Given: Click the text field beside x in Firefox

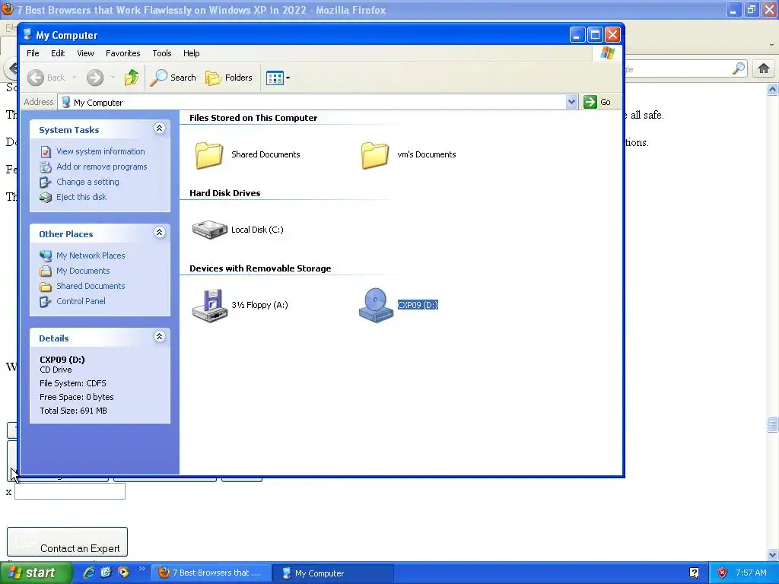Looking at the screenshot, I should tap(70, 491).
